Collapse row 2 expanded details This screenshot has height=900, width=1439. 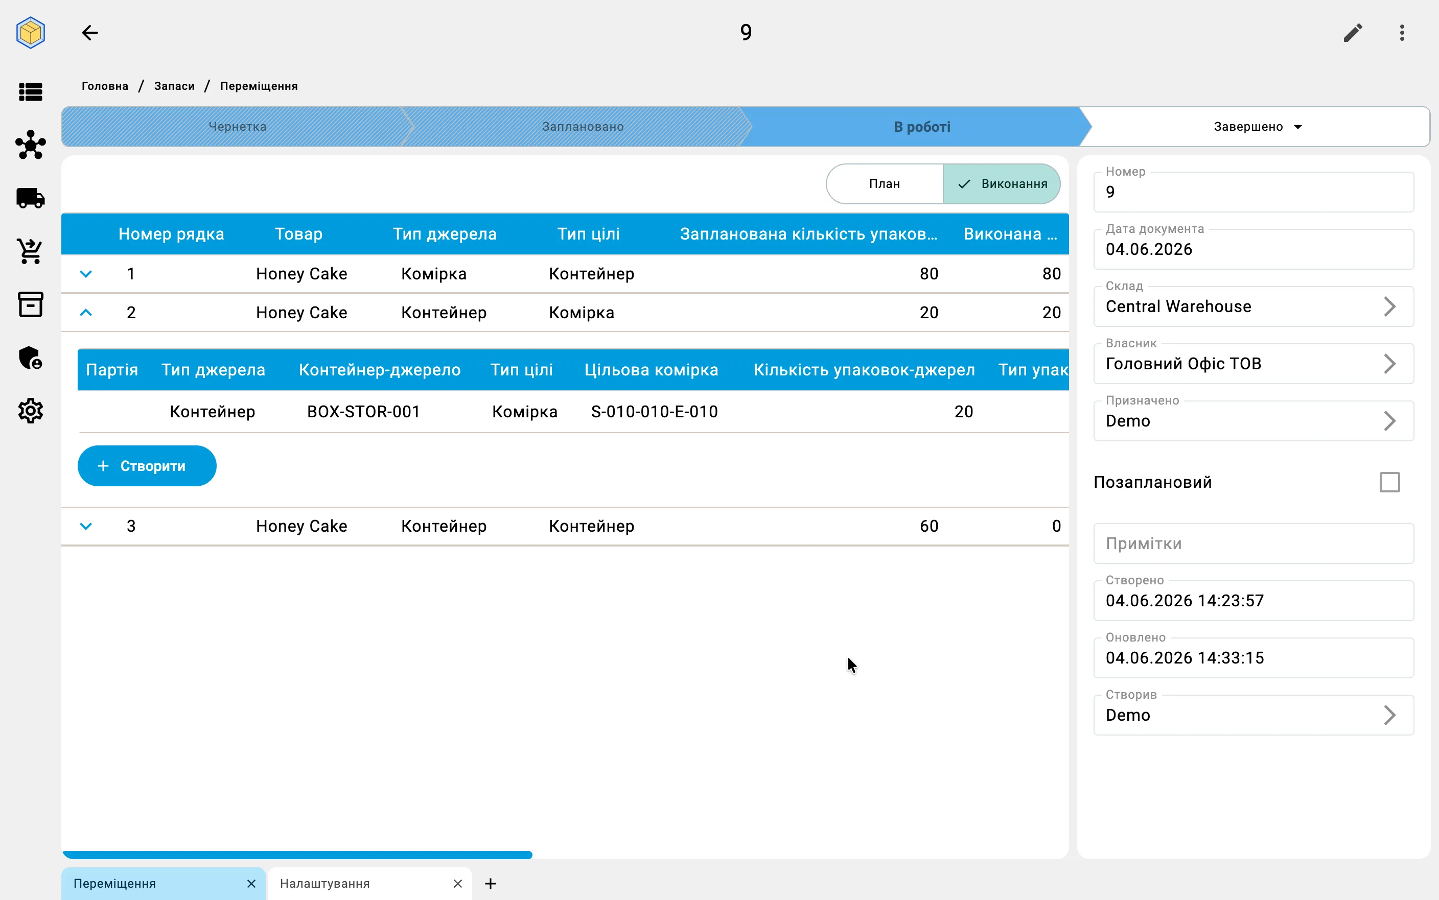click(x=86, y=313)
